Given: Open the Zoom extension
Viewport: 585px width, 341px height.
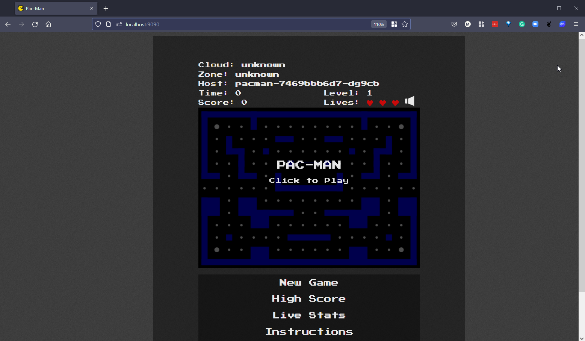Looking at the screenshot, I should 535,24.
